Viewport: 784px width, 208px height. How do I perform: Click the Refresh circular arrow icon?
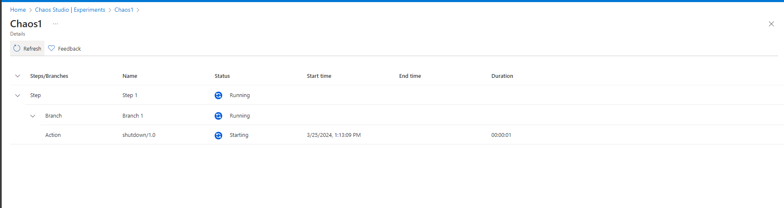click(17, 48)
